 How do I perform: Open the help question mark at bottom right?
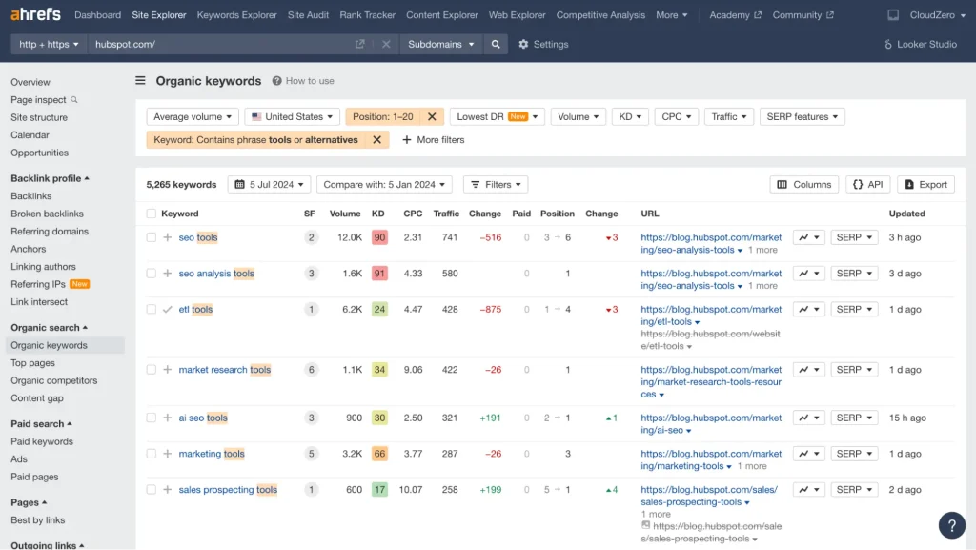click(x=951, y=525)
